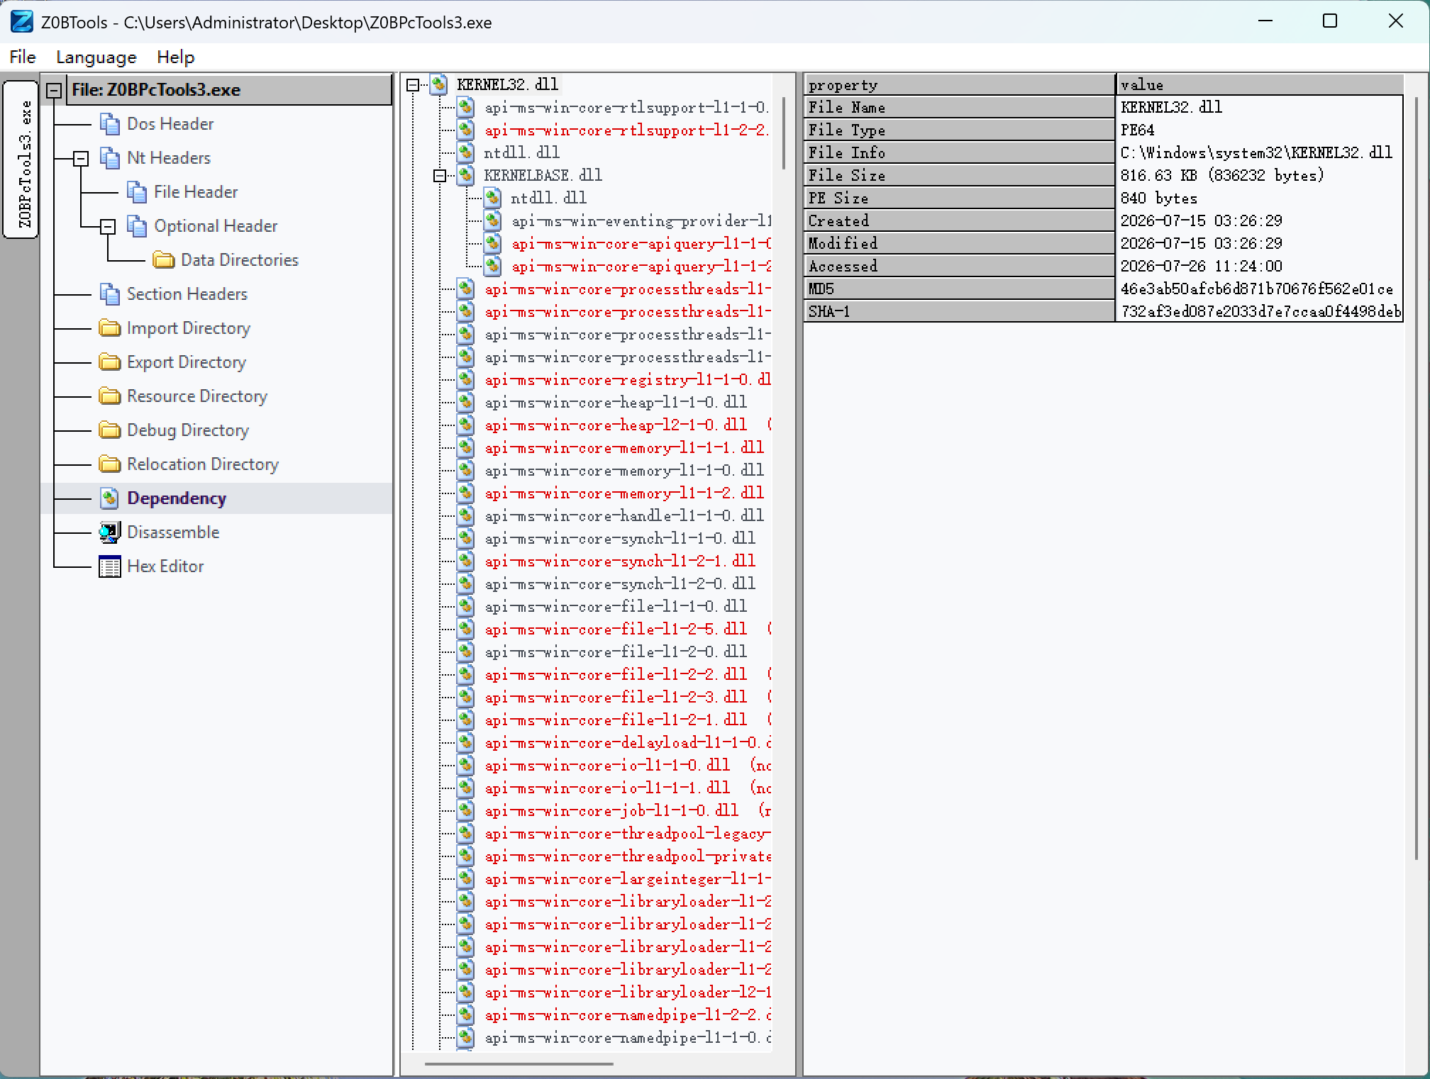This screenshot has width=1430, height=1079.
Task: Click the icon beside api-ms-win-core-handle-l1-1-0.dll
Action: coord(466,515)
